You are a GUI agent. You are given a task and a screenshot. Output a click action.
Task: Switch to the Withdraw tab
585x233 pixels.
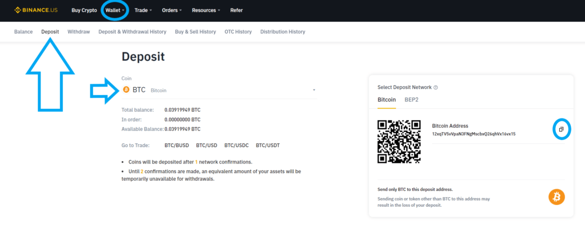click(x=79, y=32)
